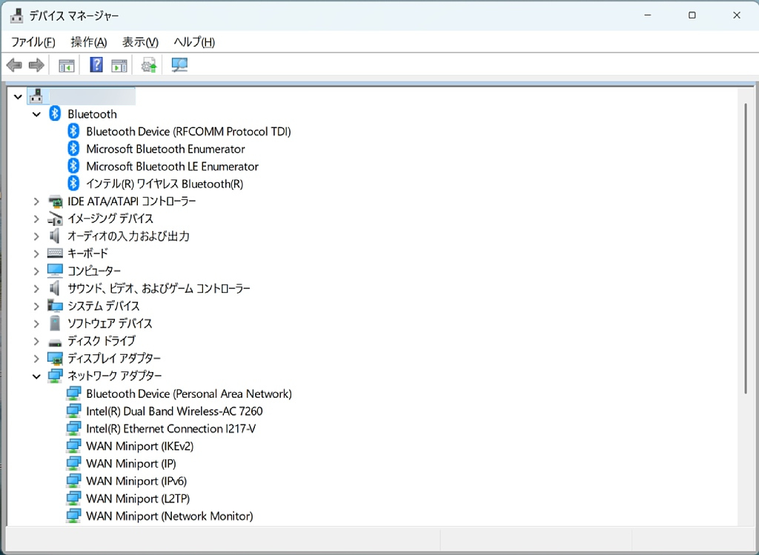Select WAN Miniport (IKEv2)

tap(140, 445)
